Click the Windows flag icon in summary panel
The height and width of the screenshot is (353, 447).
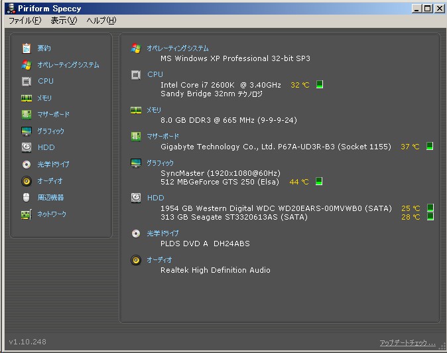136,48
